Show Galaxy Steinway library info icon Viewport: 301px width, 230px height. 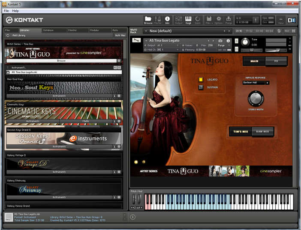tap(114, 197)
